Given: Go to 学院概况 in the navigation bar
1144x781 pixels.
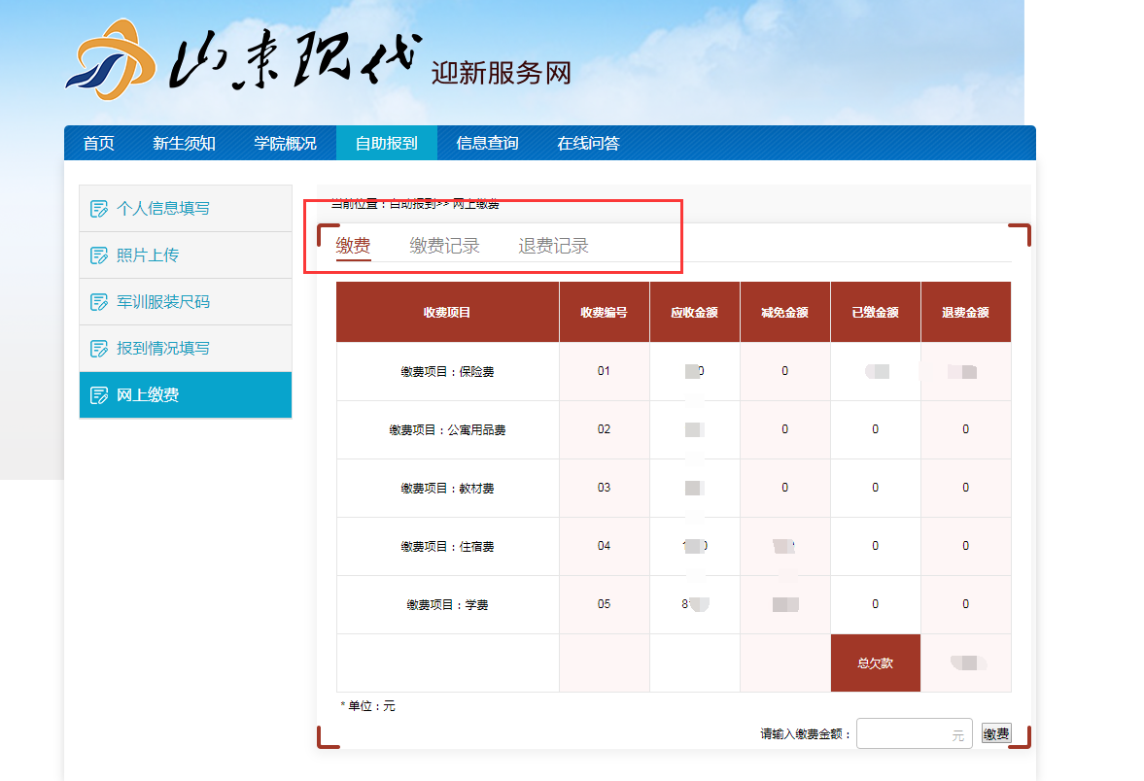Looking at the screenshot, I should [x=285, y=144].
